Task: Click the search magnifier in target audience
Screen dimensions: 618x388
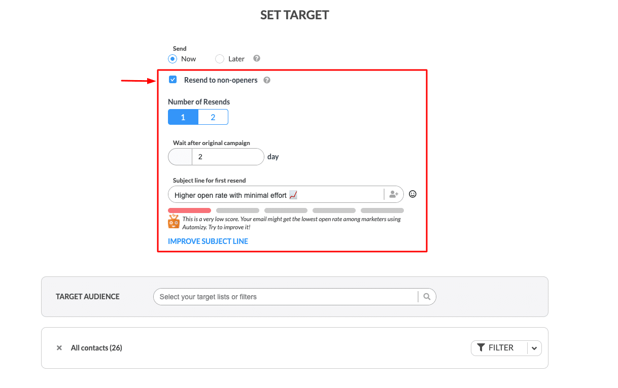Action: pos(427,297)
